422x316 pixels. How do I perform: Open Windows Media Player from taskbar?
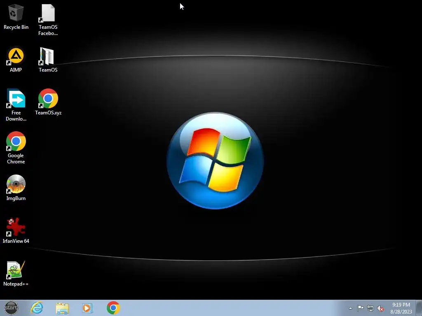[x=87, y=308]
